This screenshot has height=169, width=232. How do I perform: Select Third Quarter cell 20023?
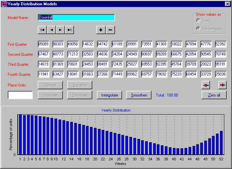(x=206, y=64)
